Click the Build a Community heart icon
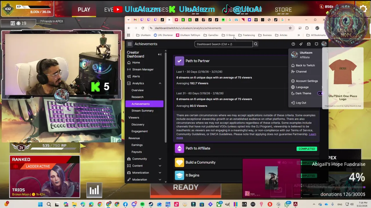The width and height of the screenshot is (371, 208). (x=179, y=162)
